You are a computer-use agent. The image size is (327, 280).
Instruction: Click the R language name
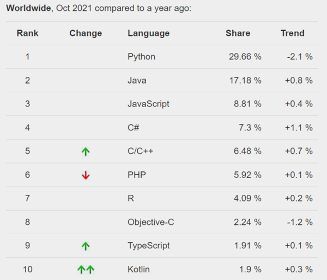[131, 199]
